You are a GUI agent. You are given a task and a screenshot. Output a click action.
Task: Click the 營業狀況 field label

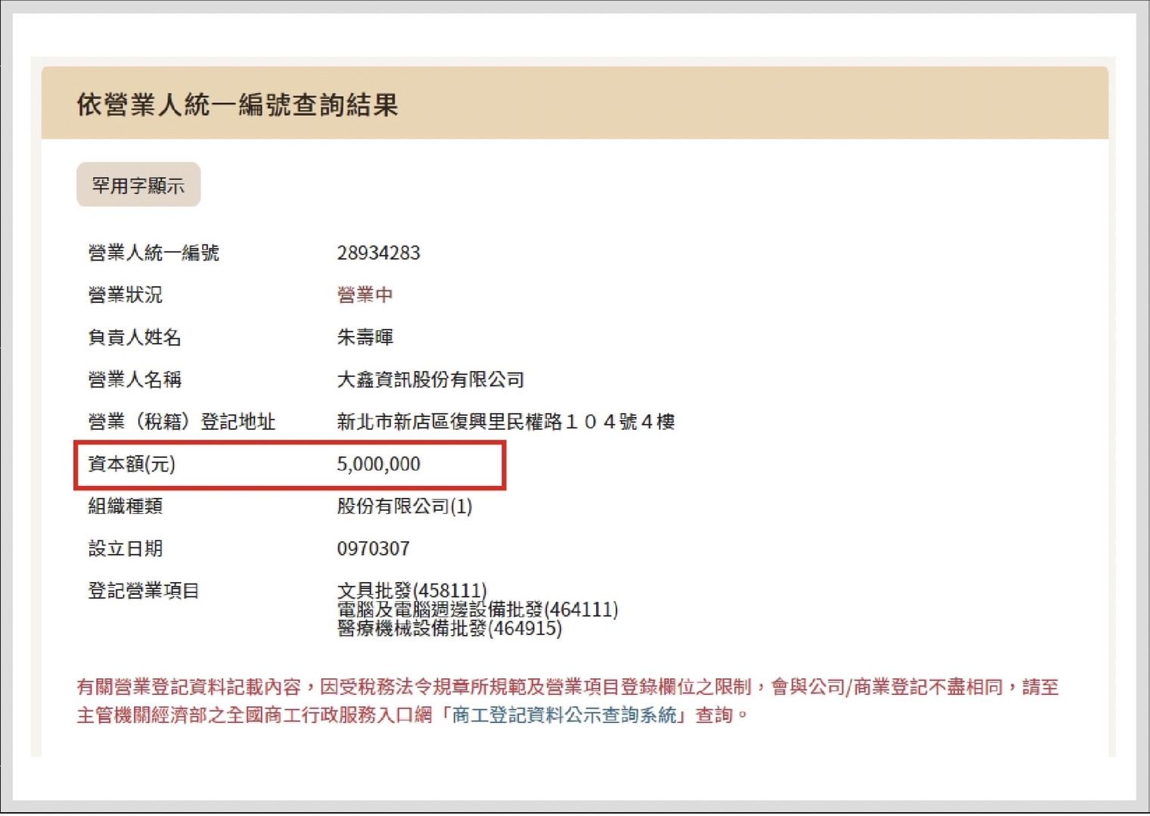(x=125, y=295)
